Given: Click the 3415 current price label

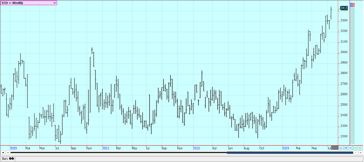Looking at the screenshot, I should [x=344, y=8].
